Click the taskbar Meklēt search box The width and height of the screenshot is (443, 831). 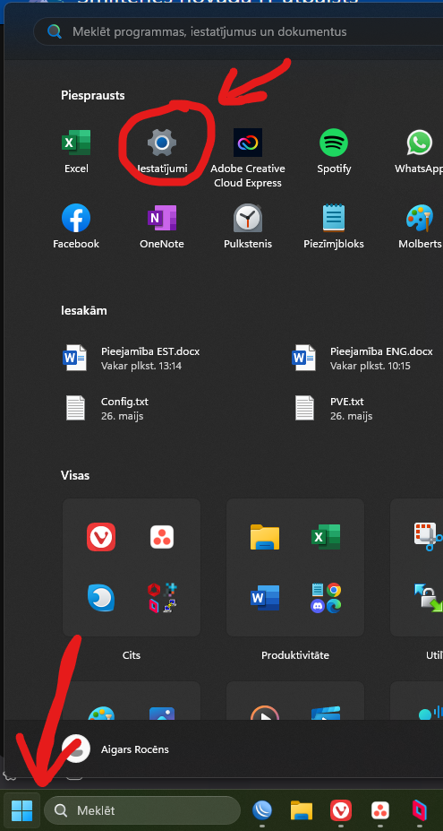(x=141, y=810)
